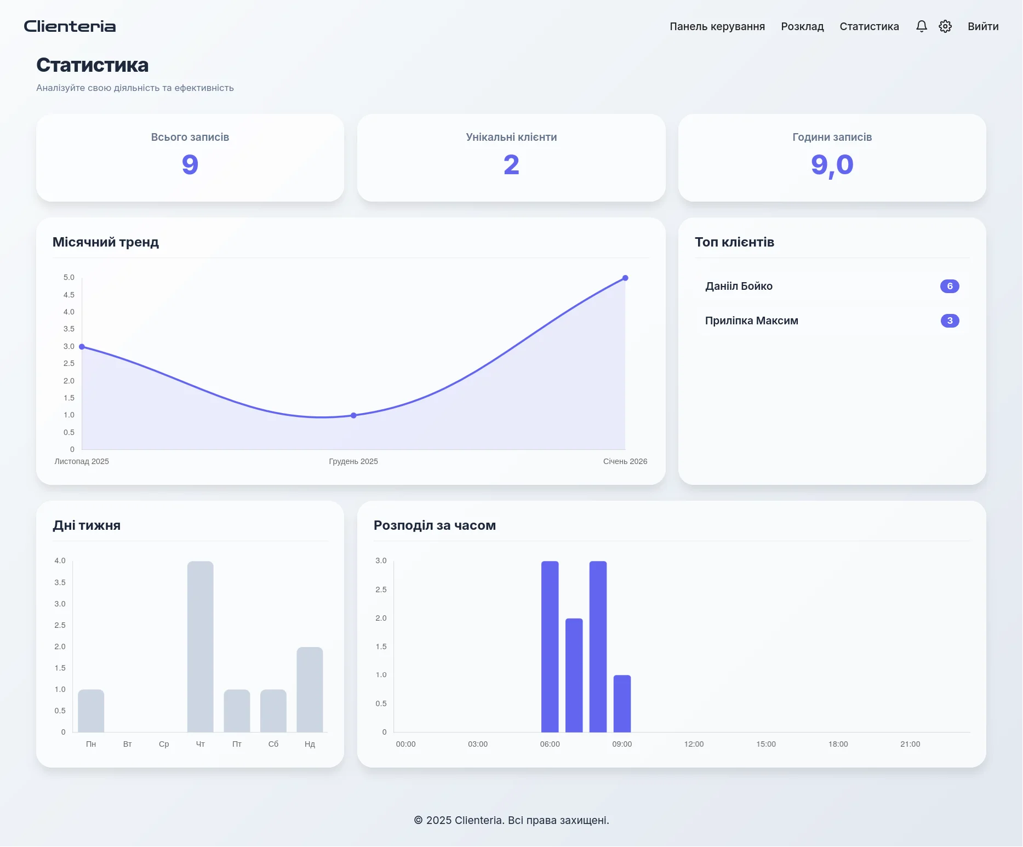Click the Clienteria logo
Viewport: 1023px width, 847px height.
70,26
